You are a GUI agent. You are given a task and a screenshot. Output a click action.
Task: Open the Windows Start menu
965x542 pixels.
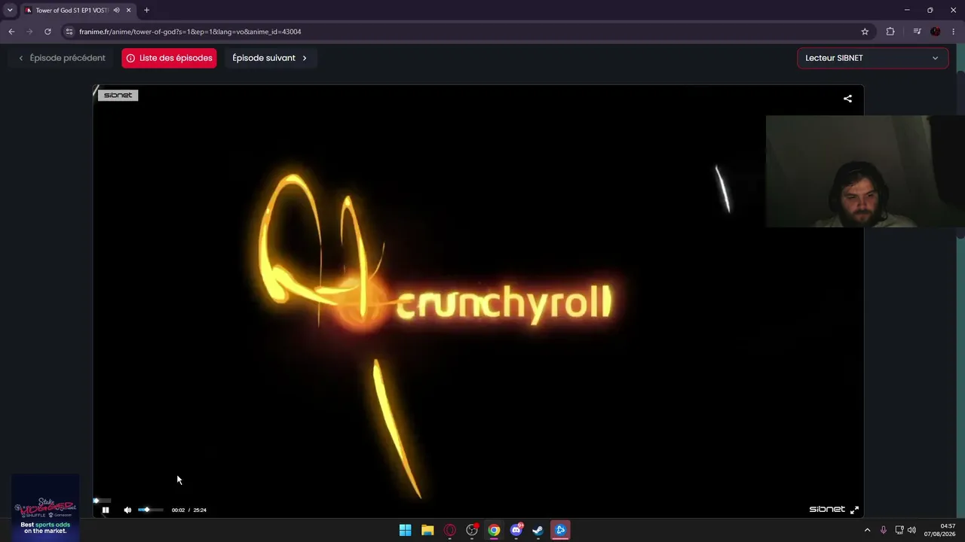405,530
